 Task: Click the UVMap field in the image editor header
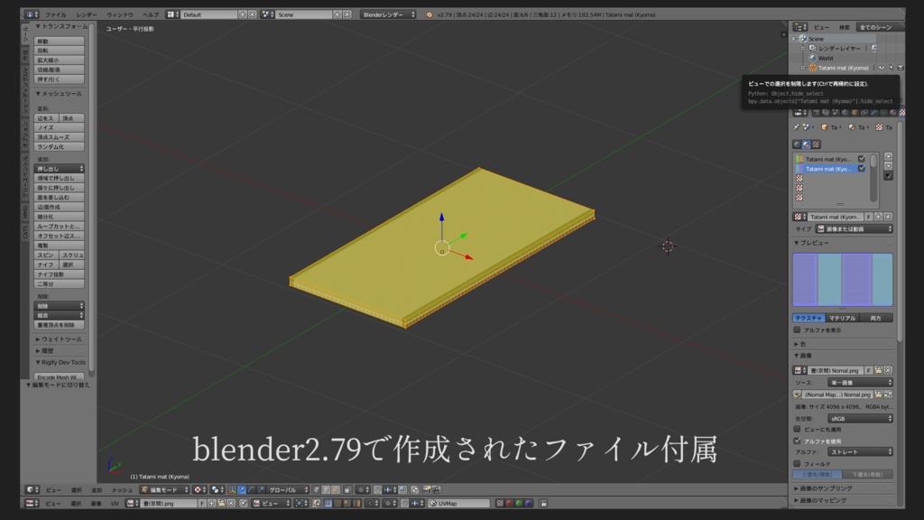pyautogui.click(x=459, y=504)
